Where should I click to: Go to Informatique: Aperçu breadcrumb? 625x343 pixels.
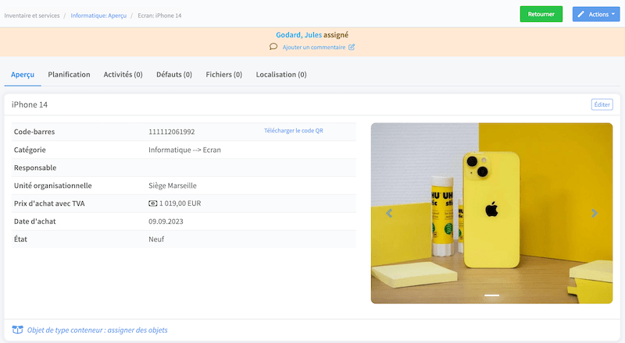[98, 16]
